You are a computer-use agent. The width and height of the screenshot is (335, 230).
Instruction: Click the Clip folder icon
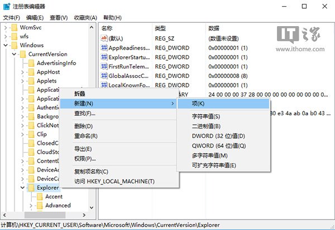coord(31,135)
